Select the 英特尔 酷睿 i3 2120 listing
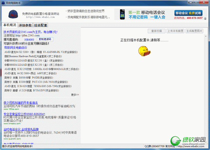Image resolution: width=210 pixels, height=150 pixels. [x=31, y=91]
